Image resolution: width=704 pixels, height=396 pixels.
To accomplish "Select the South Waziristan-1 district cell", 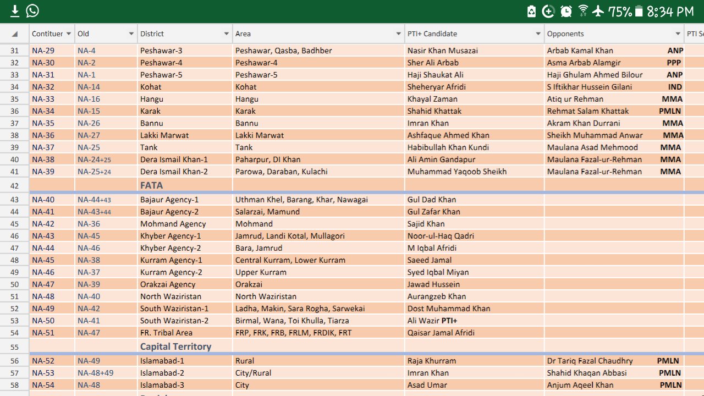I will point(185,309).
